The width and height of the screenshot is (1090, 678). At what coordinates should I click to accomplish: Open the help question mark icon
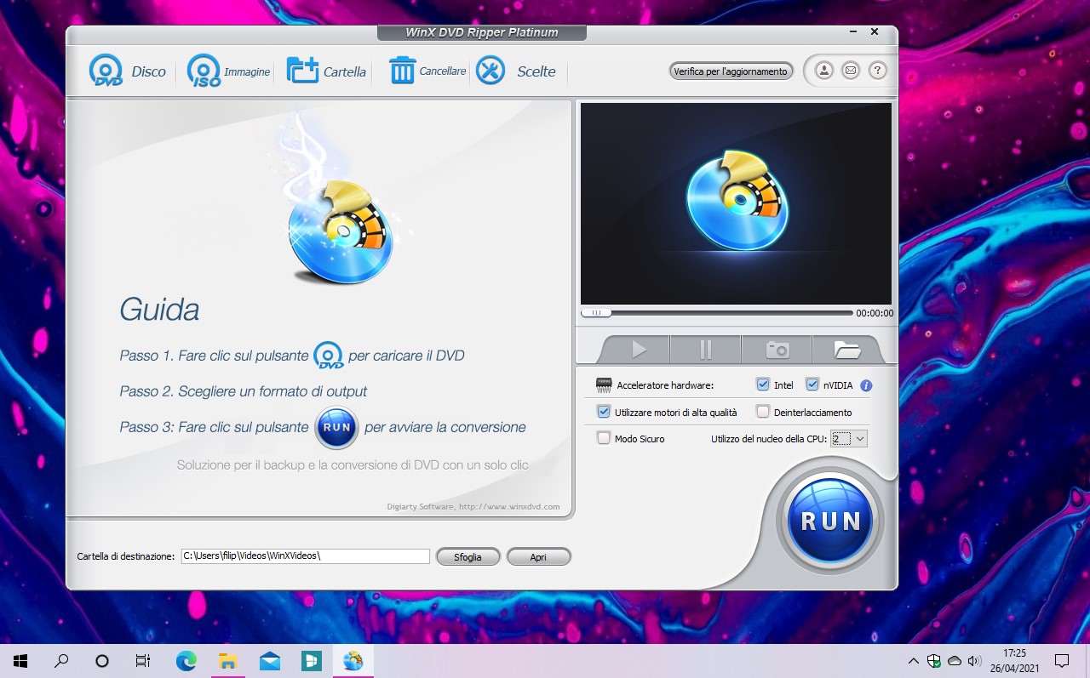point(877,71)
